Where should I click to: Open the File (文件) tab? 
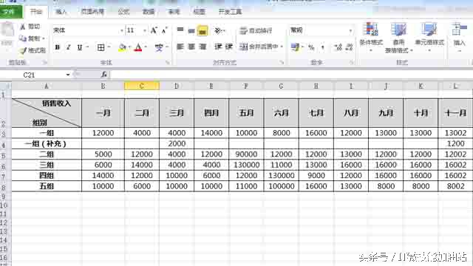(x=9, y=12)
